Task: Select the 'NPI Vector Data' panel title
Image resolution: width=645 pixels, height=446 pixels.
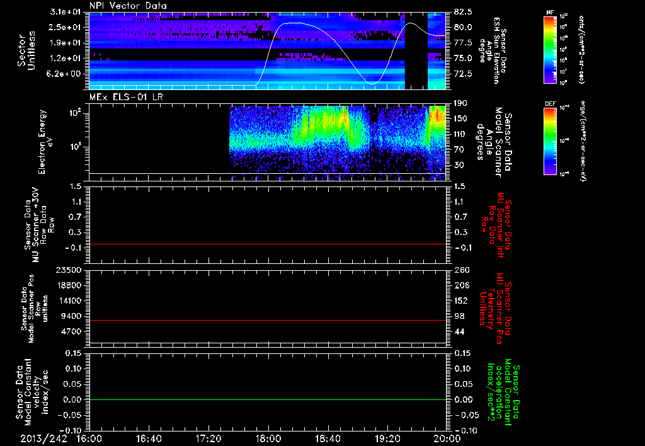Action: coord(128,6)
